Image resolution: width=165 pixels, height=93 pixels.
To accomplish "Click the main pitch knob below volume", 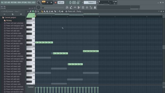I will 38,7.
